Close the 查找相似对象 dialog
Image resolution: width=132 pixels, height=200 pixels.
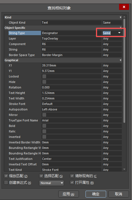click(x=124, y=7)
